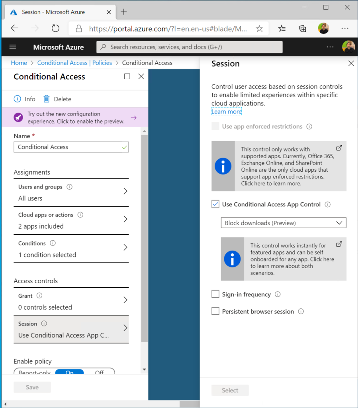Enable Sign-in frequency checkbox
This screenshot has width=358, height=408.
click(x=215, y=294)
